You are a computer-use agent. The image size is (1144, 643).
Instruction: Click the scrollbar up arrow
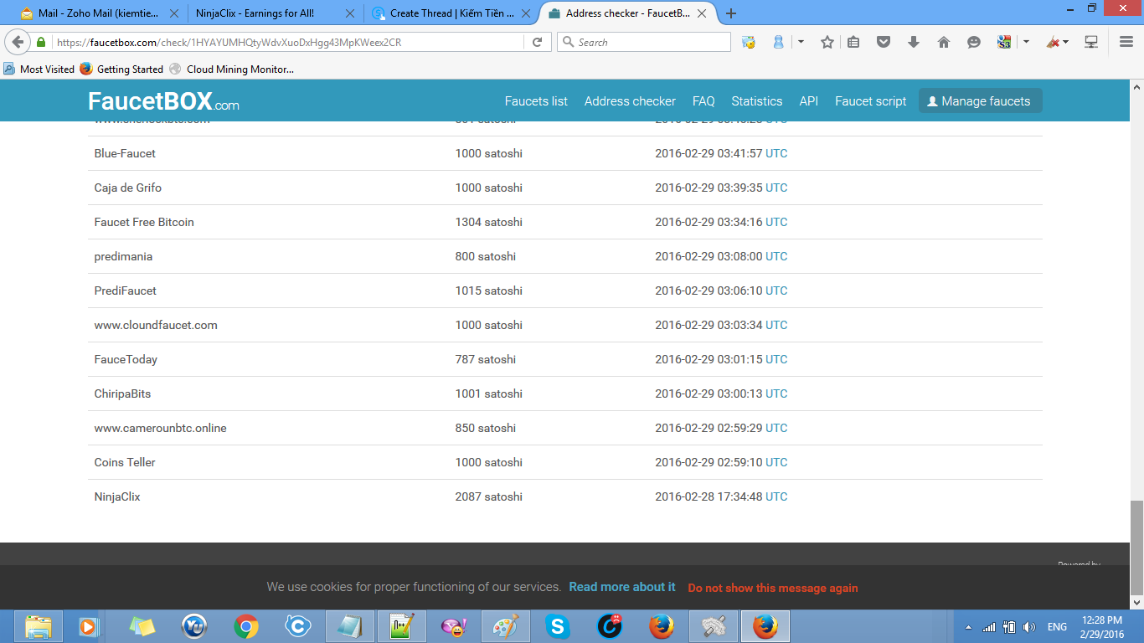click(x=1136, y=87)
